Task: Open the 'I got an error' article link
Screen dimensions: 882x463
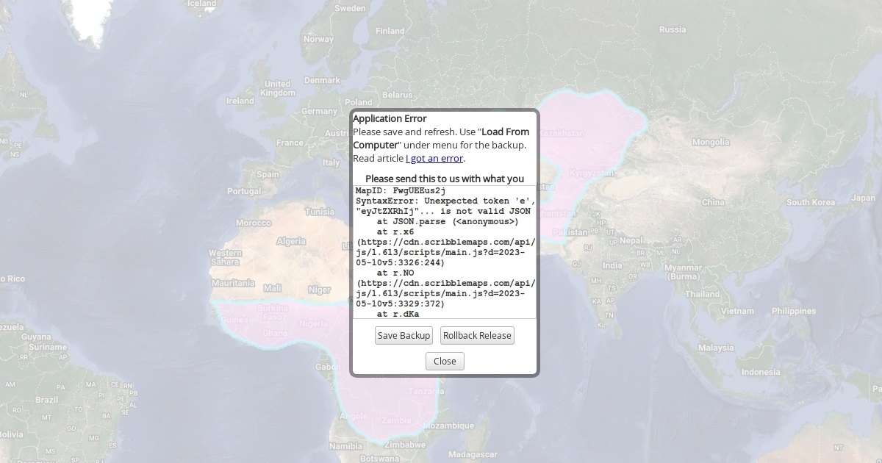Action: (x=434, y=158)
